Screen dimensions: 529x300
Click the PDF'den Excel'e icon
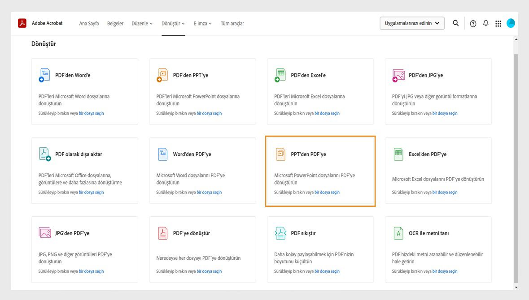(x=280, y=75)
